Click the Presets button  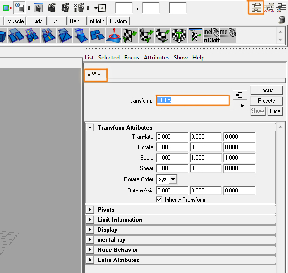tap(266, 101)
